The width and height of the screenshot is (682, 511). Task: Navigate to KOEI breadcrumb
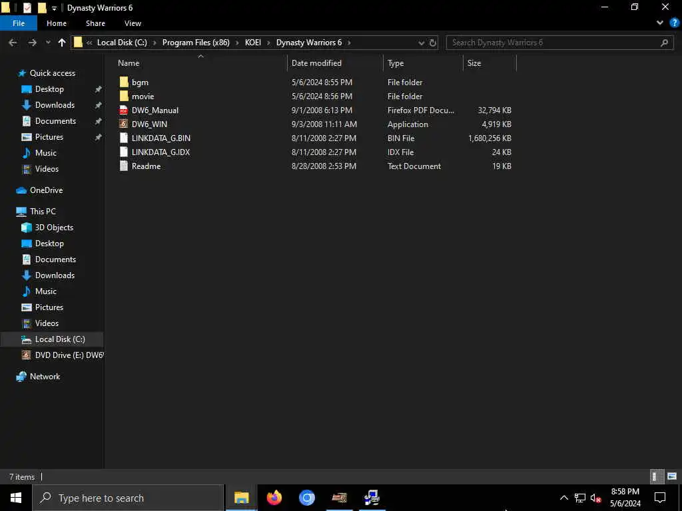[x=252, y=43]
